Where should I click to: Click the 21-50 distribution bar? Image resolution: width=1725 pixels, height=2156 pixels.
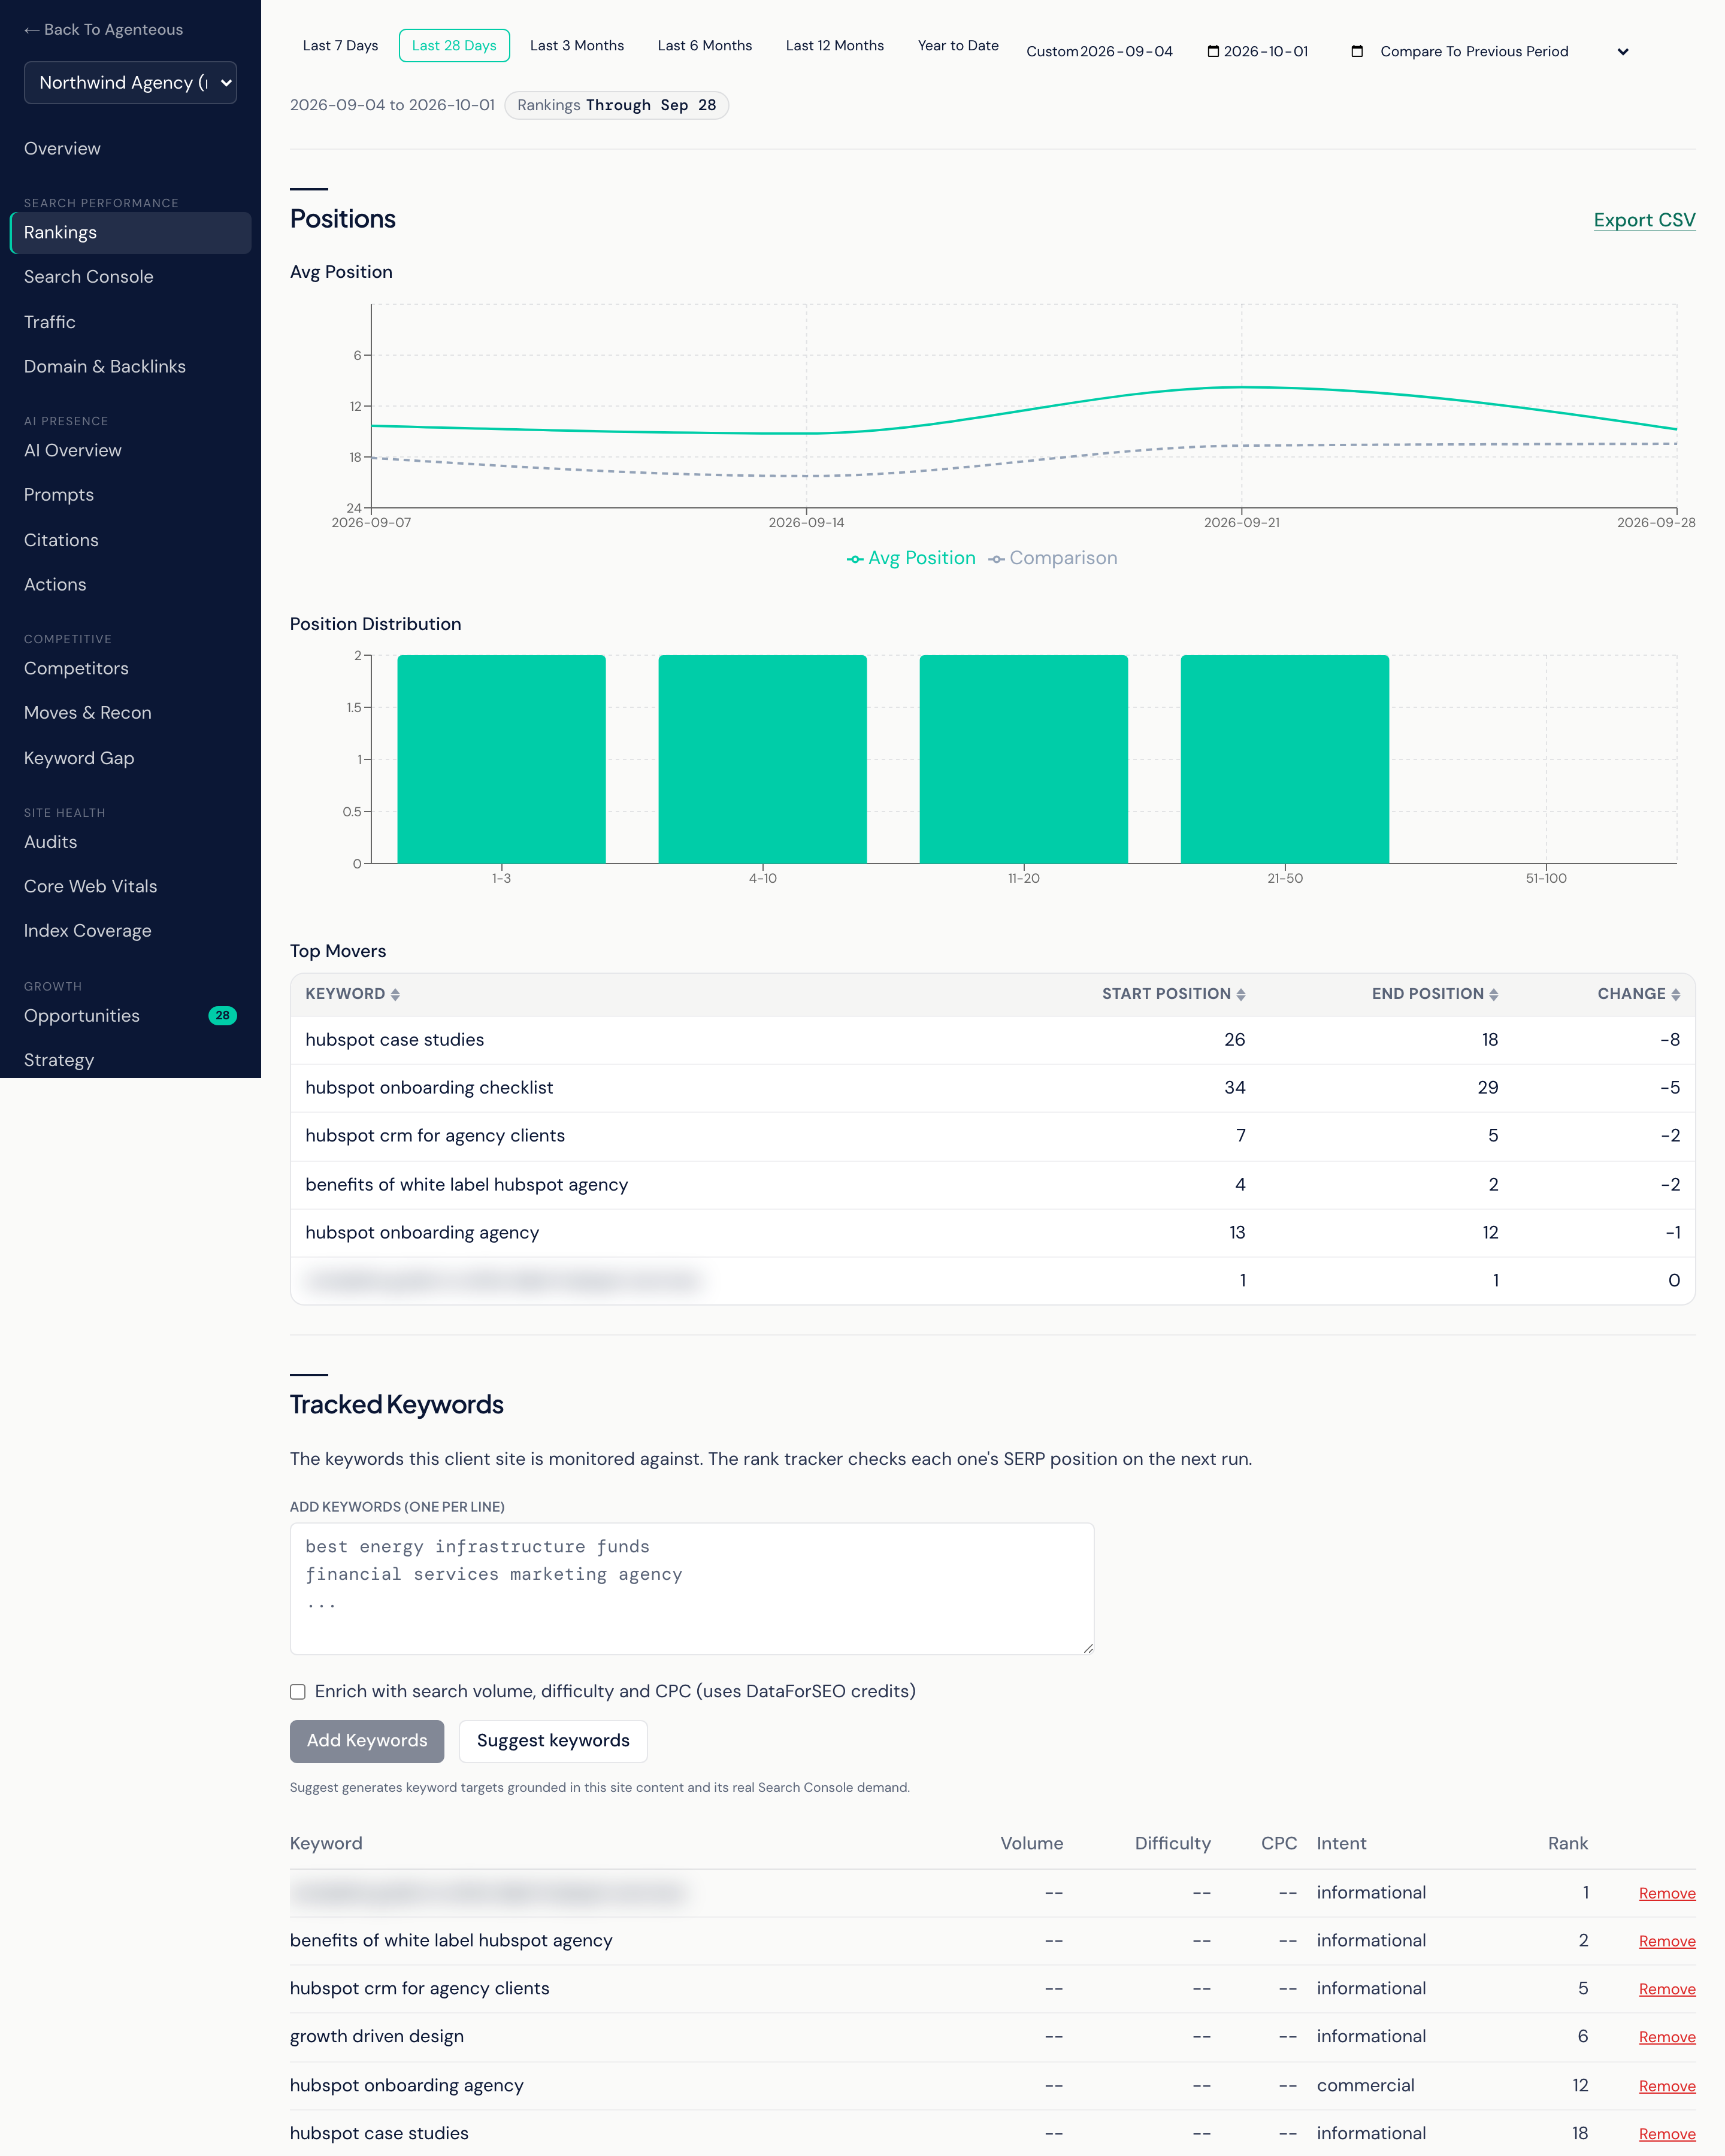1284,759
